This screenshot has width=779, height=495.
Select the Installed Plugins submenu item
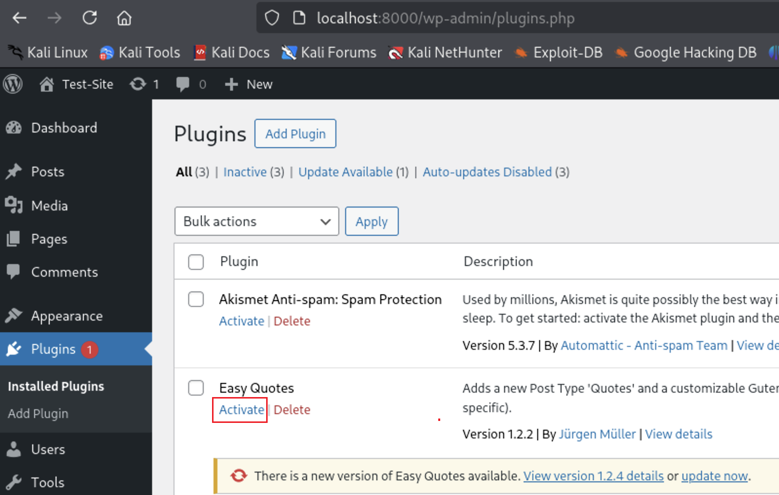click(x=56, y=386)
